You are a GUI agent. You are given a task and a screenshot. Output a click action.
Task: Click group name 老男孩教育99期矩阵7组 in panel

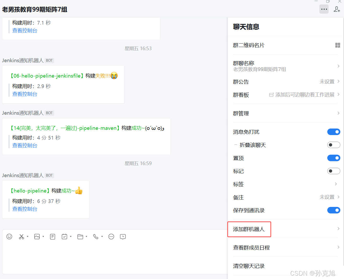pos(260,69)
